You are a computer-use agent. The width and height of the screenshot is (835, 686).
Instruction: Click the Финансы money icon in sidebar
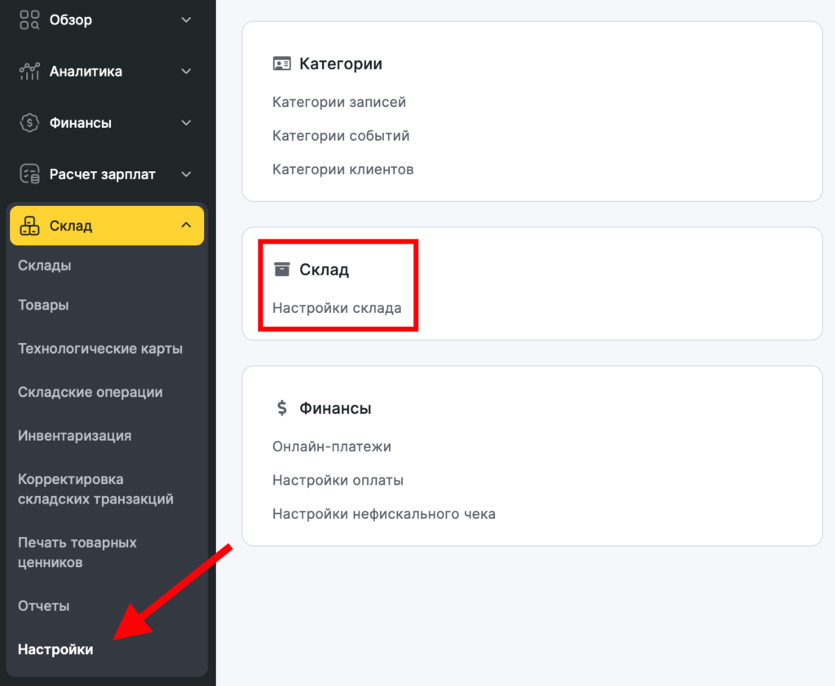tap(29, 123)
